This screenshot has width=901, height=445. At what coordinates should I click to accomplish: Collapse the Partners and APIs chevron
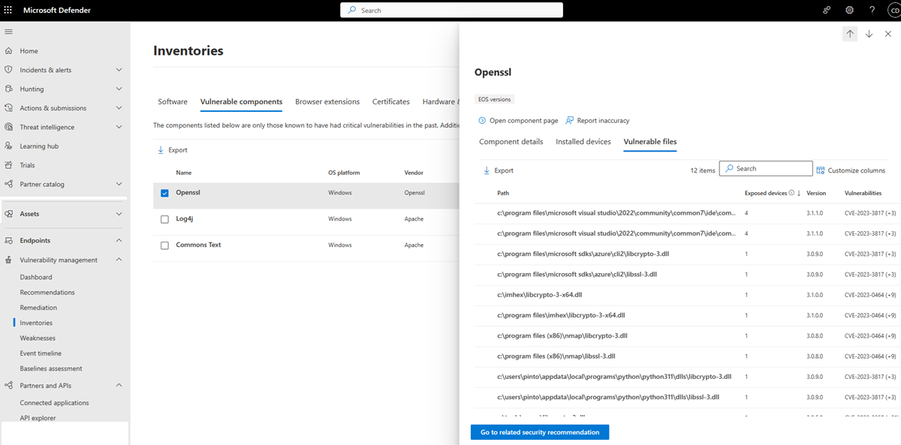[119, 386]
